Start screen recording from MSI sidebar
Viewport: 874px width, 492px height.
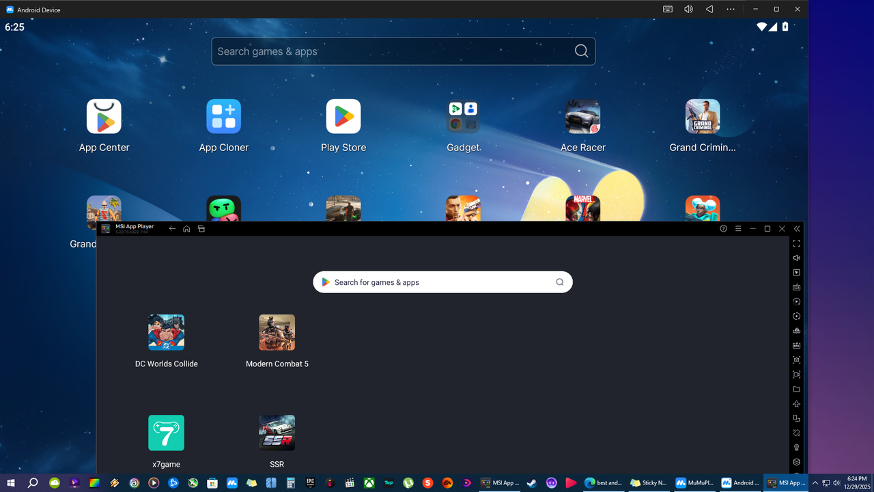tap(797, 374)
